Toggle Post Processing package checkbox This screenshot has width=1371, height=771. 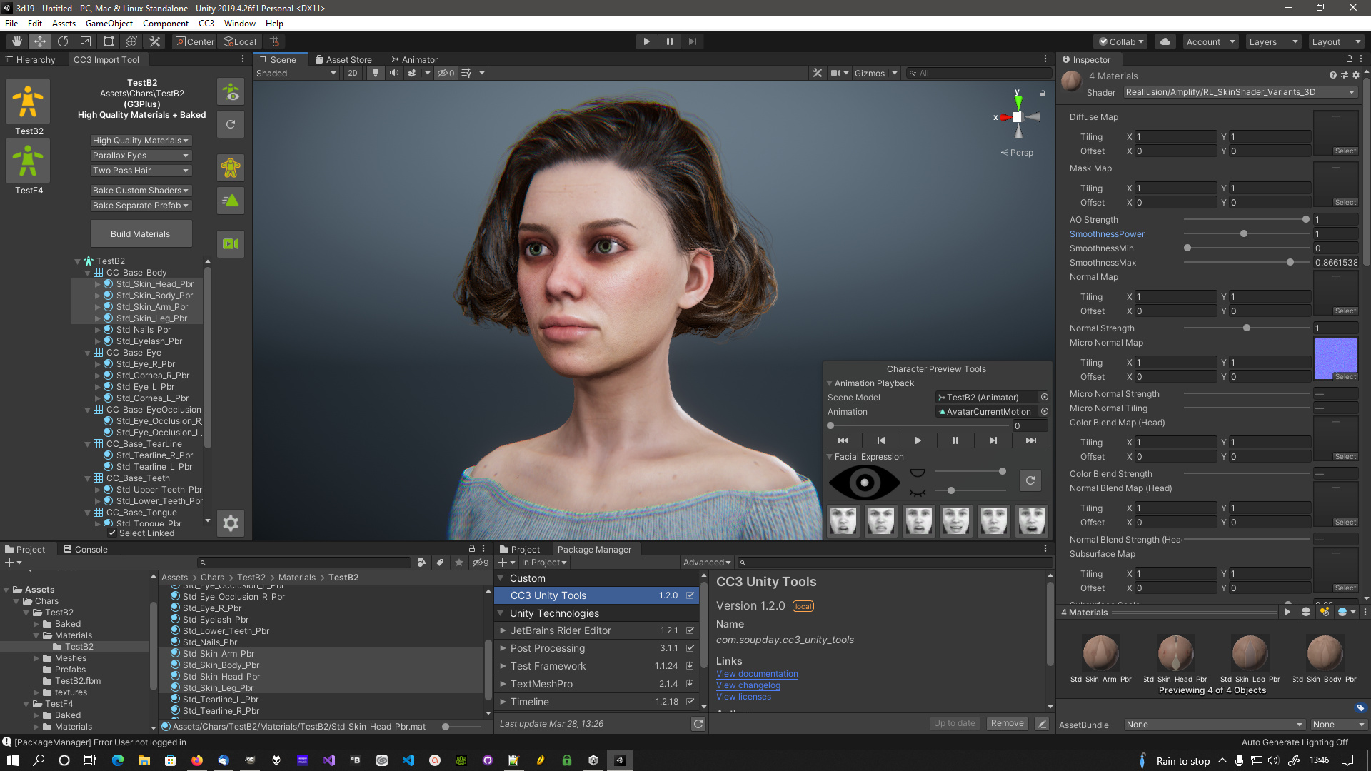[x=690, y=648]
